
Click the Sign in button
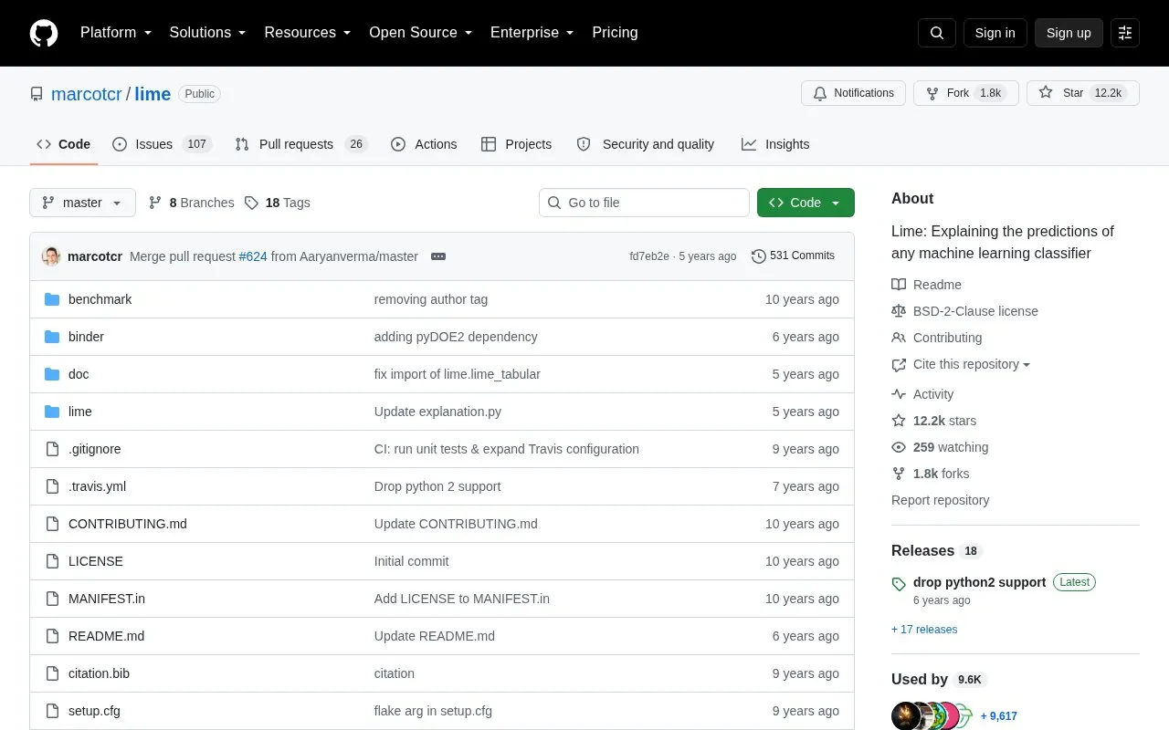pyautogui.click(x=995, y=33)
